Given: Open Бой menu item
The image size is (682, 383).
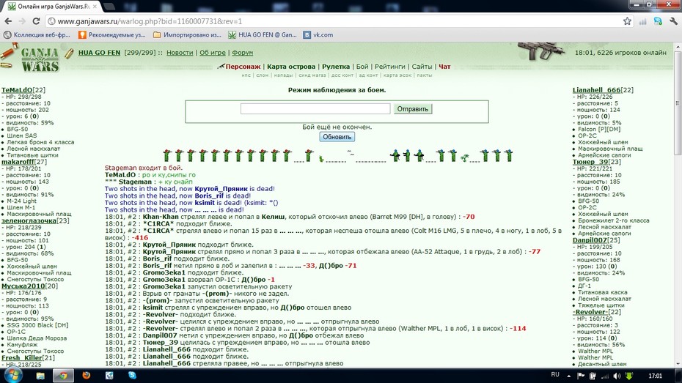Looking at the screenshot, I should pyautogui.click(x=362, y=67).
